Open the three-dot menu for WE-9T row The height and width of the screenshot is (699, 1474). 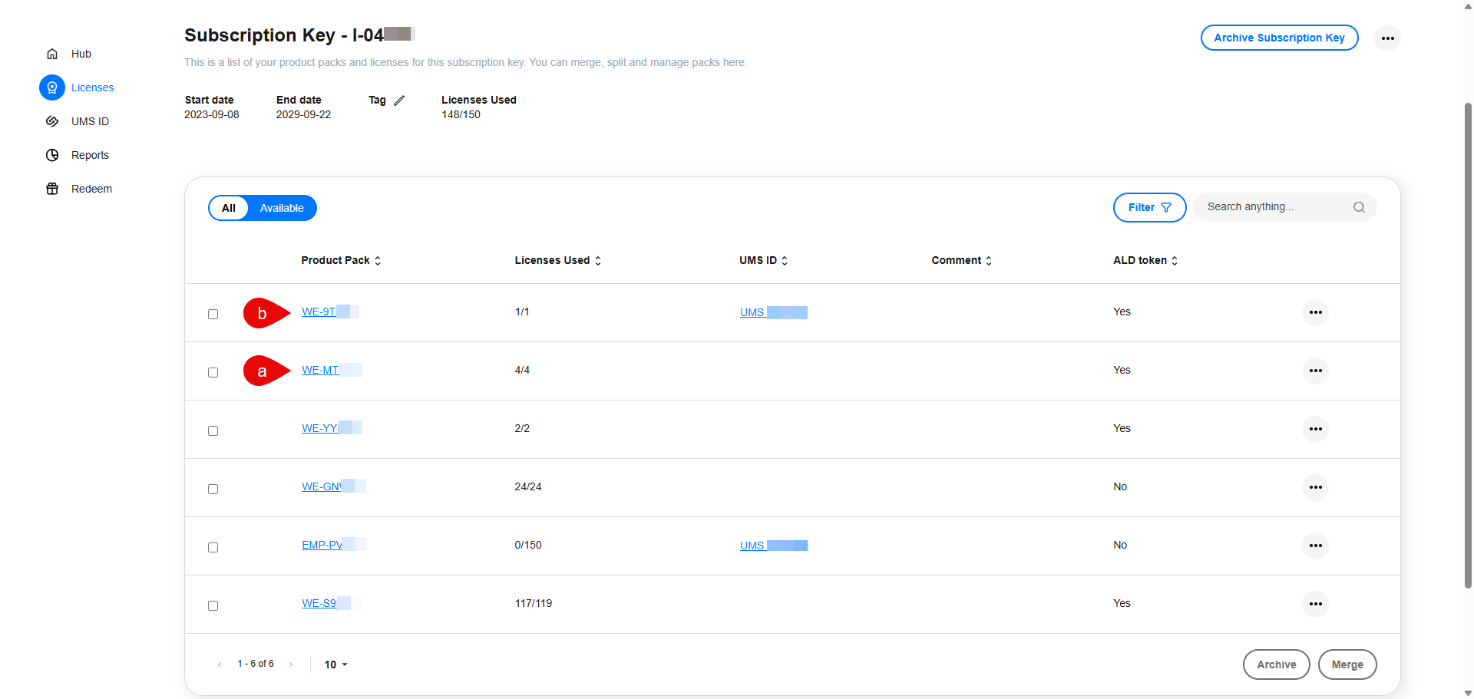pyautogui.click(x=1316, y=312)
